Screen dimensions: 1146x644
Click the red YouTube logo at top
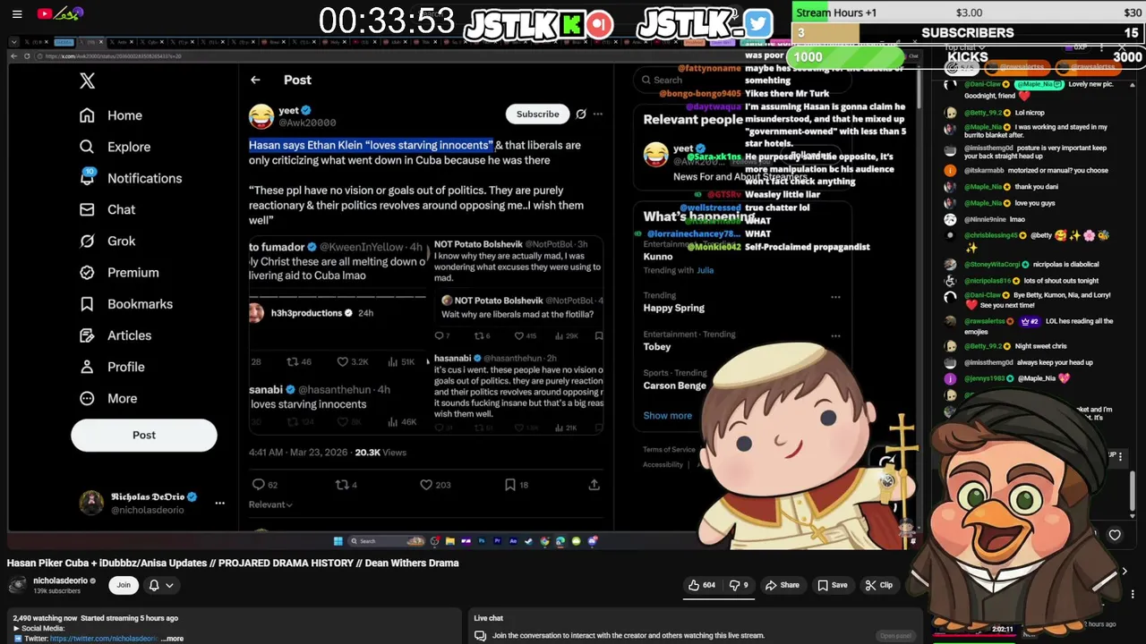[44, 13]
